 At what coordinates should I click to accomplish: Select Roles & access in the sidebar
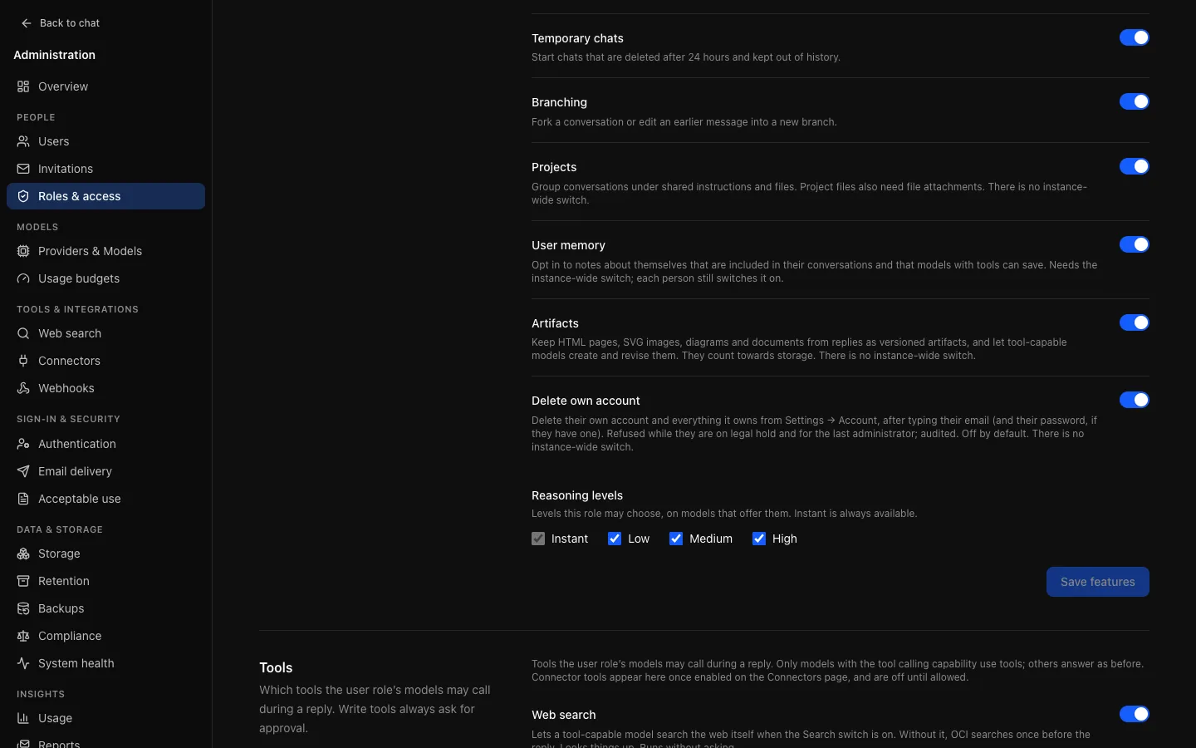click(x=105, y=196)
